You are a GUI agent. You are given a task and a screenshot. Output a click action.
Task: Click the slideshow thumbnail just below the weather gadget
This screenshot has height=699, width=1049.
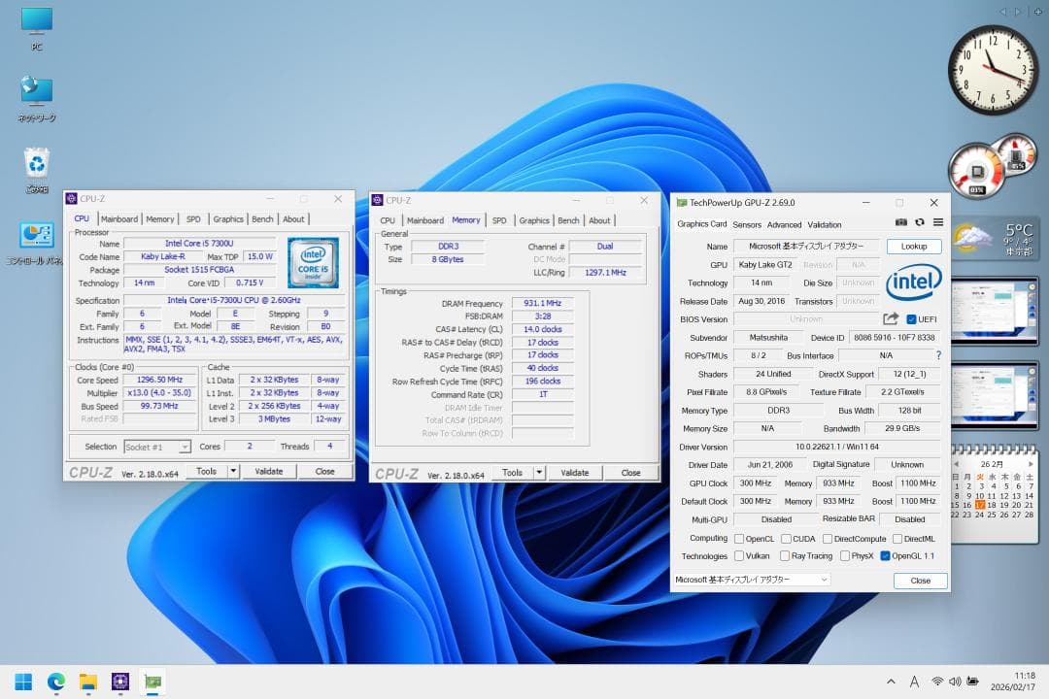pos(995,312)
